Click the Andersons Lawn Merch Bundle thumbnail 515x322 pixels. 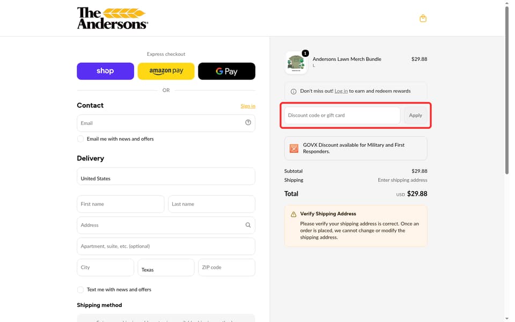pos(296,62)
